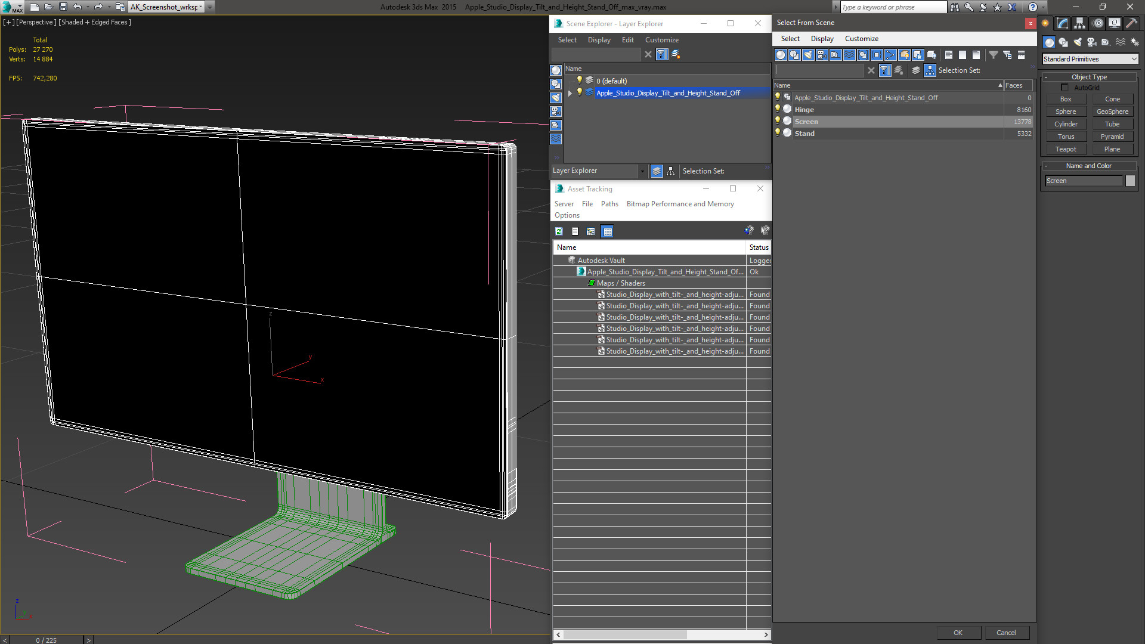Open the Paths menu in Asset Tracking
This screenshot has height=644, width=1145.
click(609, 204)
